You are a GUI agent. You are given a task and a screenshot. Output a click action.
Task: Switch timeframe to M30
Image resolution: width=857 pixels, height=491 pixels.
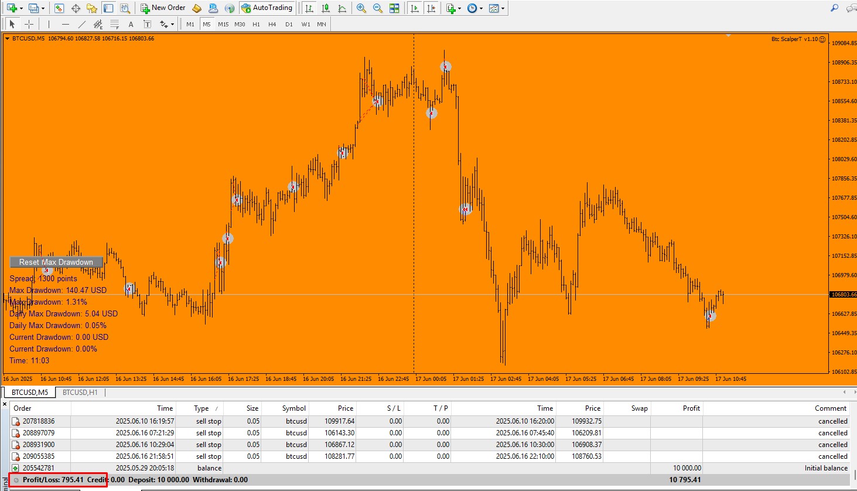(x=240, y=24)
